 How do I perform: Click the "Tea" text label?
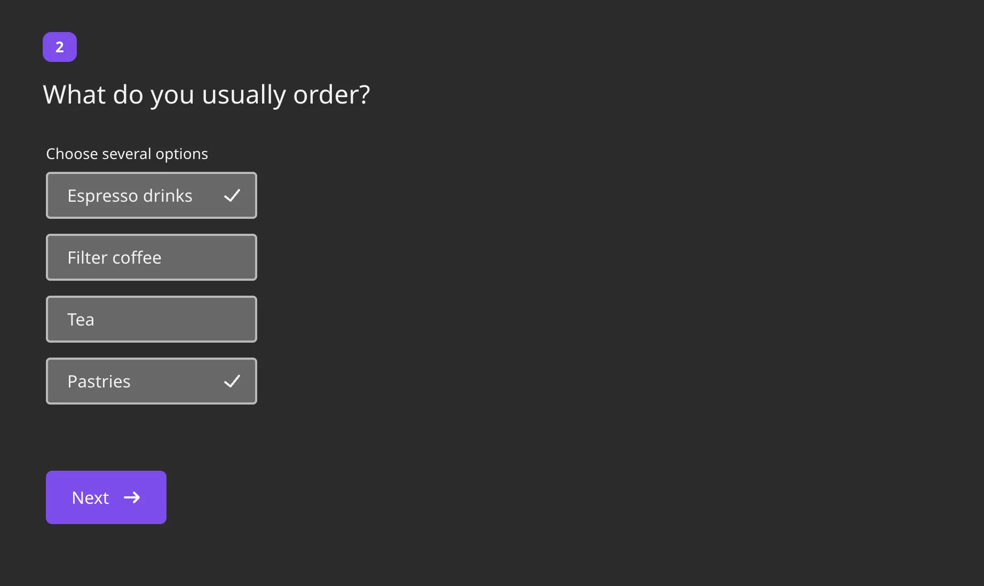[81, 320]
